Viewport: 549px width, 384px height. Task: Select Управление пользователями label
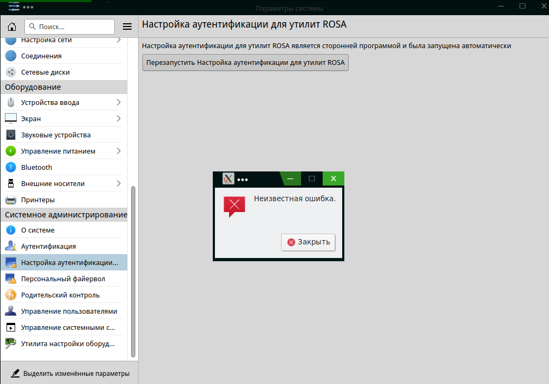(x=69, y=312)
